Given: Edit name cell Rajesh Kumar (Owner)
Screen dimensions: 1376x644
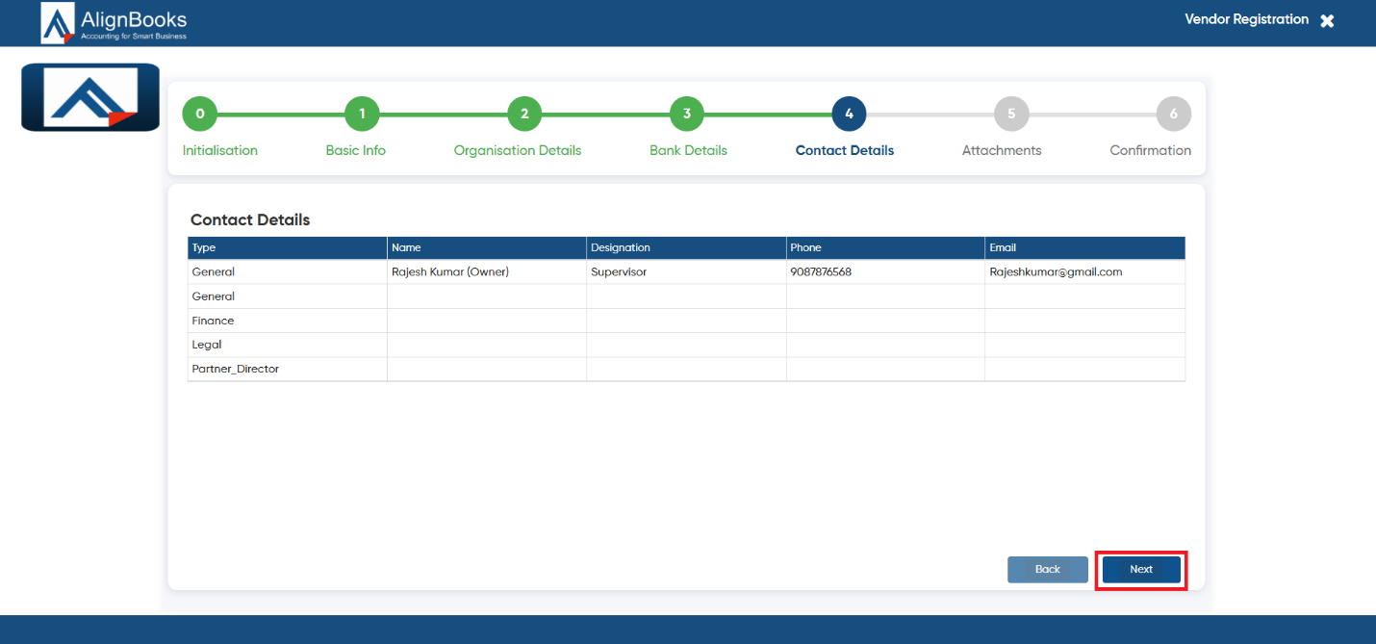Looking at the screenshot, I should (487, 272).
